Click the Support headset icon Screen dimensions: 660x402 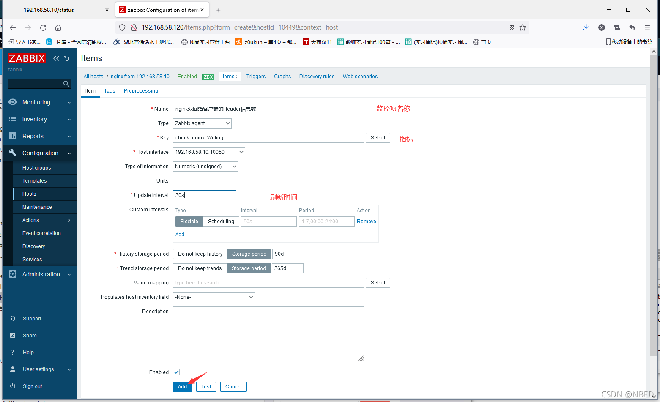click(x=13, y=318)
